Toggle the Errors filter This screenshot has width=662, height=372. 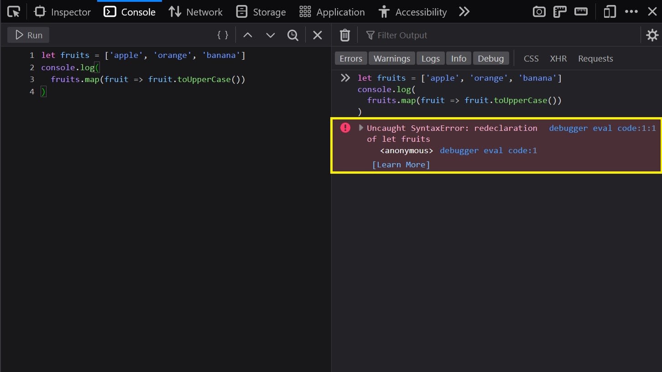click(351, 58)
